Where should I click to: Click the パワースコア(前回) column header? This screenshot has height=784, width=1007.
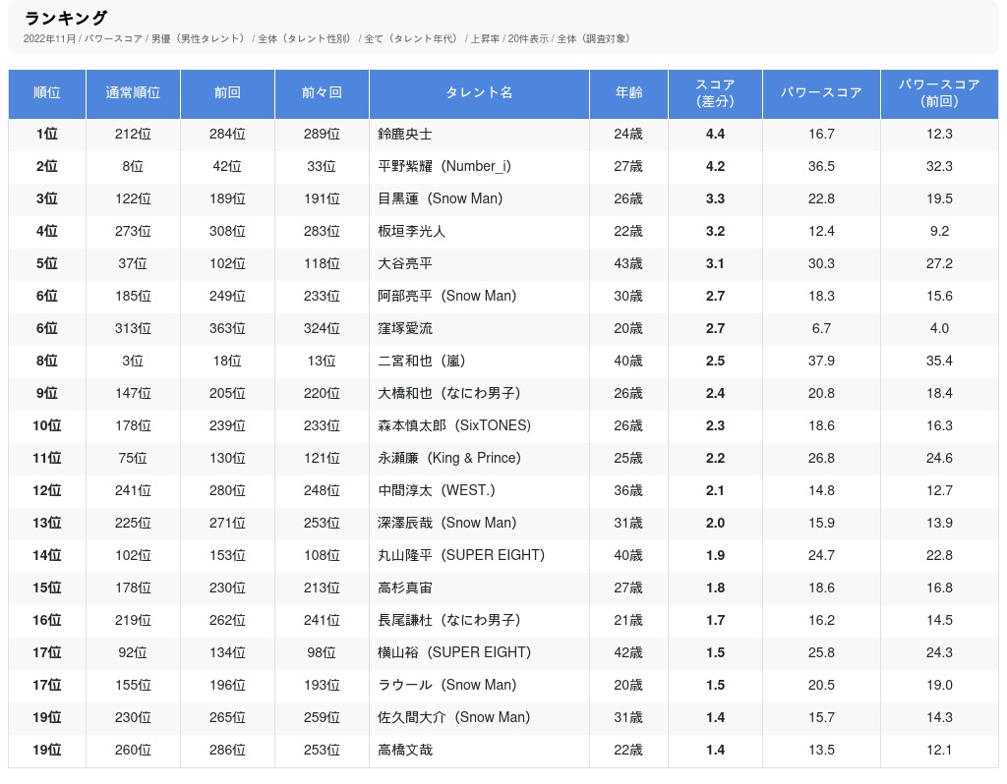[939, 93]
